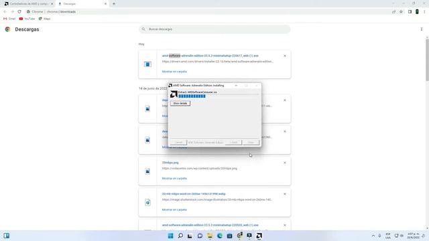Click the Close button at installer bottom
Viewport: 429px width, 241px height.
(251, 143)
